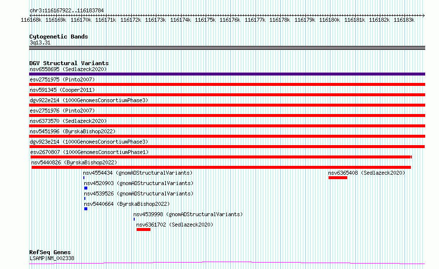The height and width of the screenshot is (269, 439).
Task: Click the red esv2751975 variant bar
Action: pyautogui.click(x=227, y=84)
